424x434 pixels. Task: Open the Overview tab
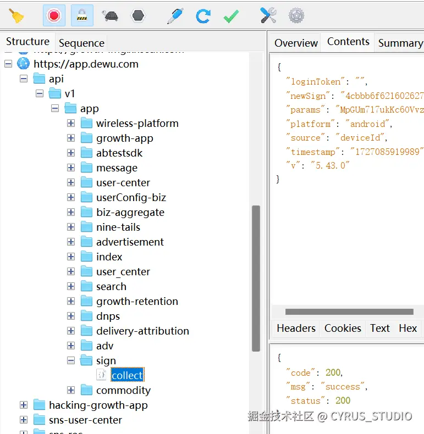point(296,43)
